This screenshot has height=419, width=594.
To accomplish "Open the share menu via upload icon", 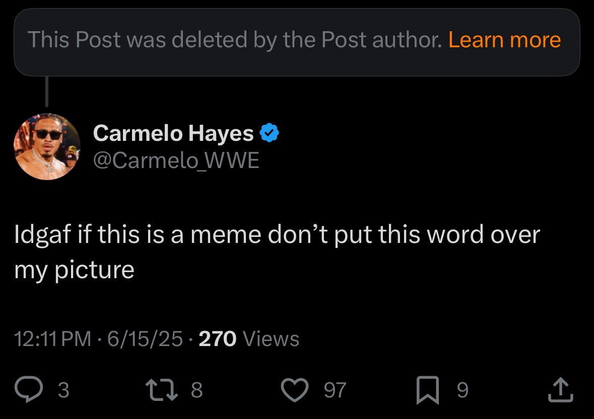I will (x=560, y=390).
